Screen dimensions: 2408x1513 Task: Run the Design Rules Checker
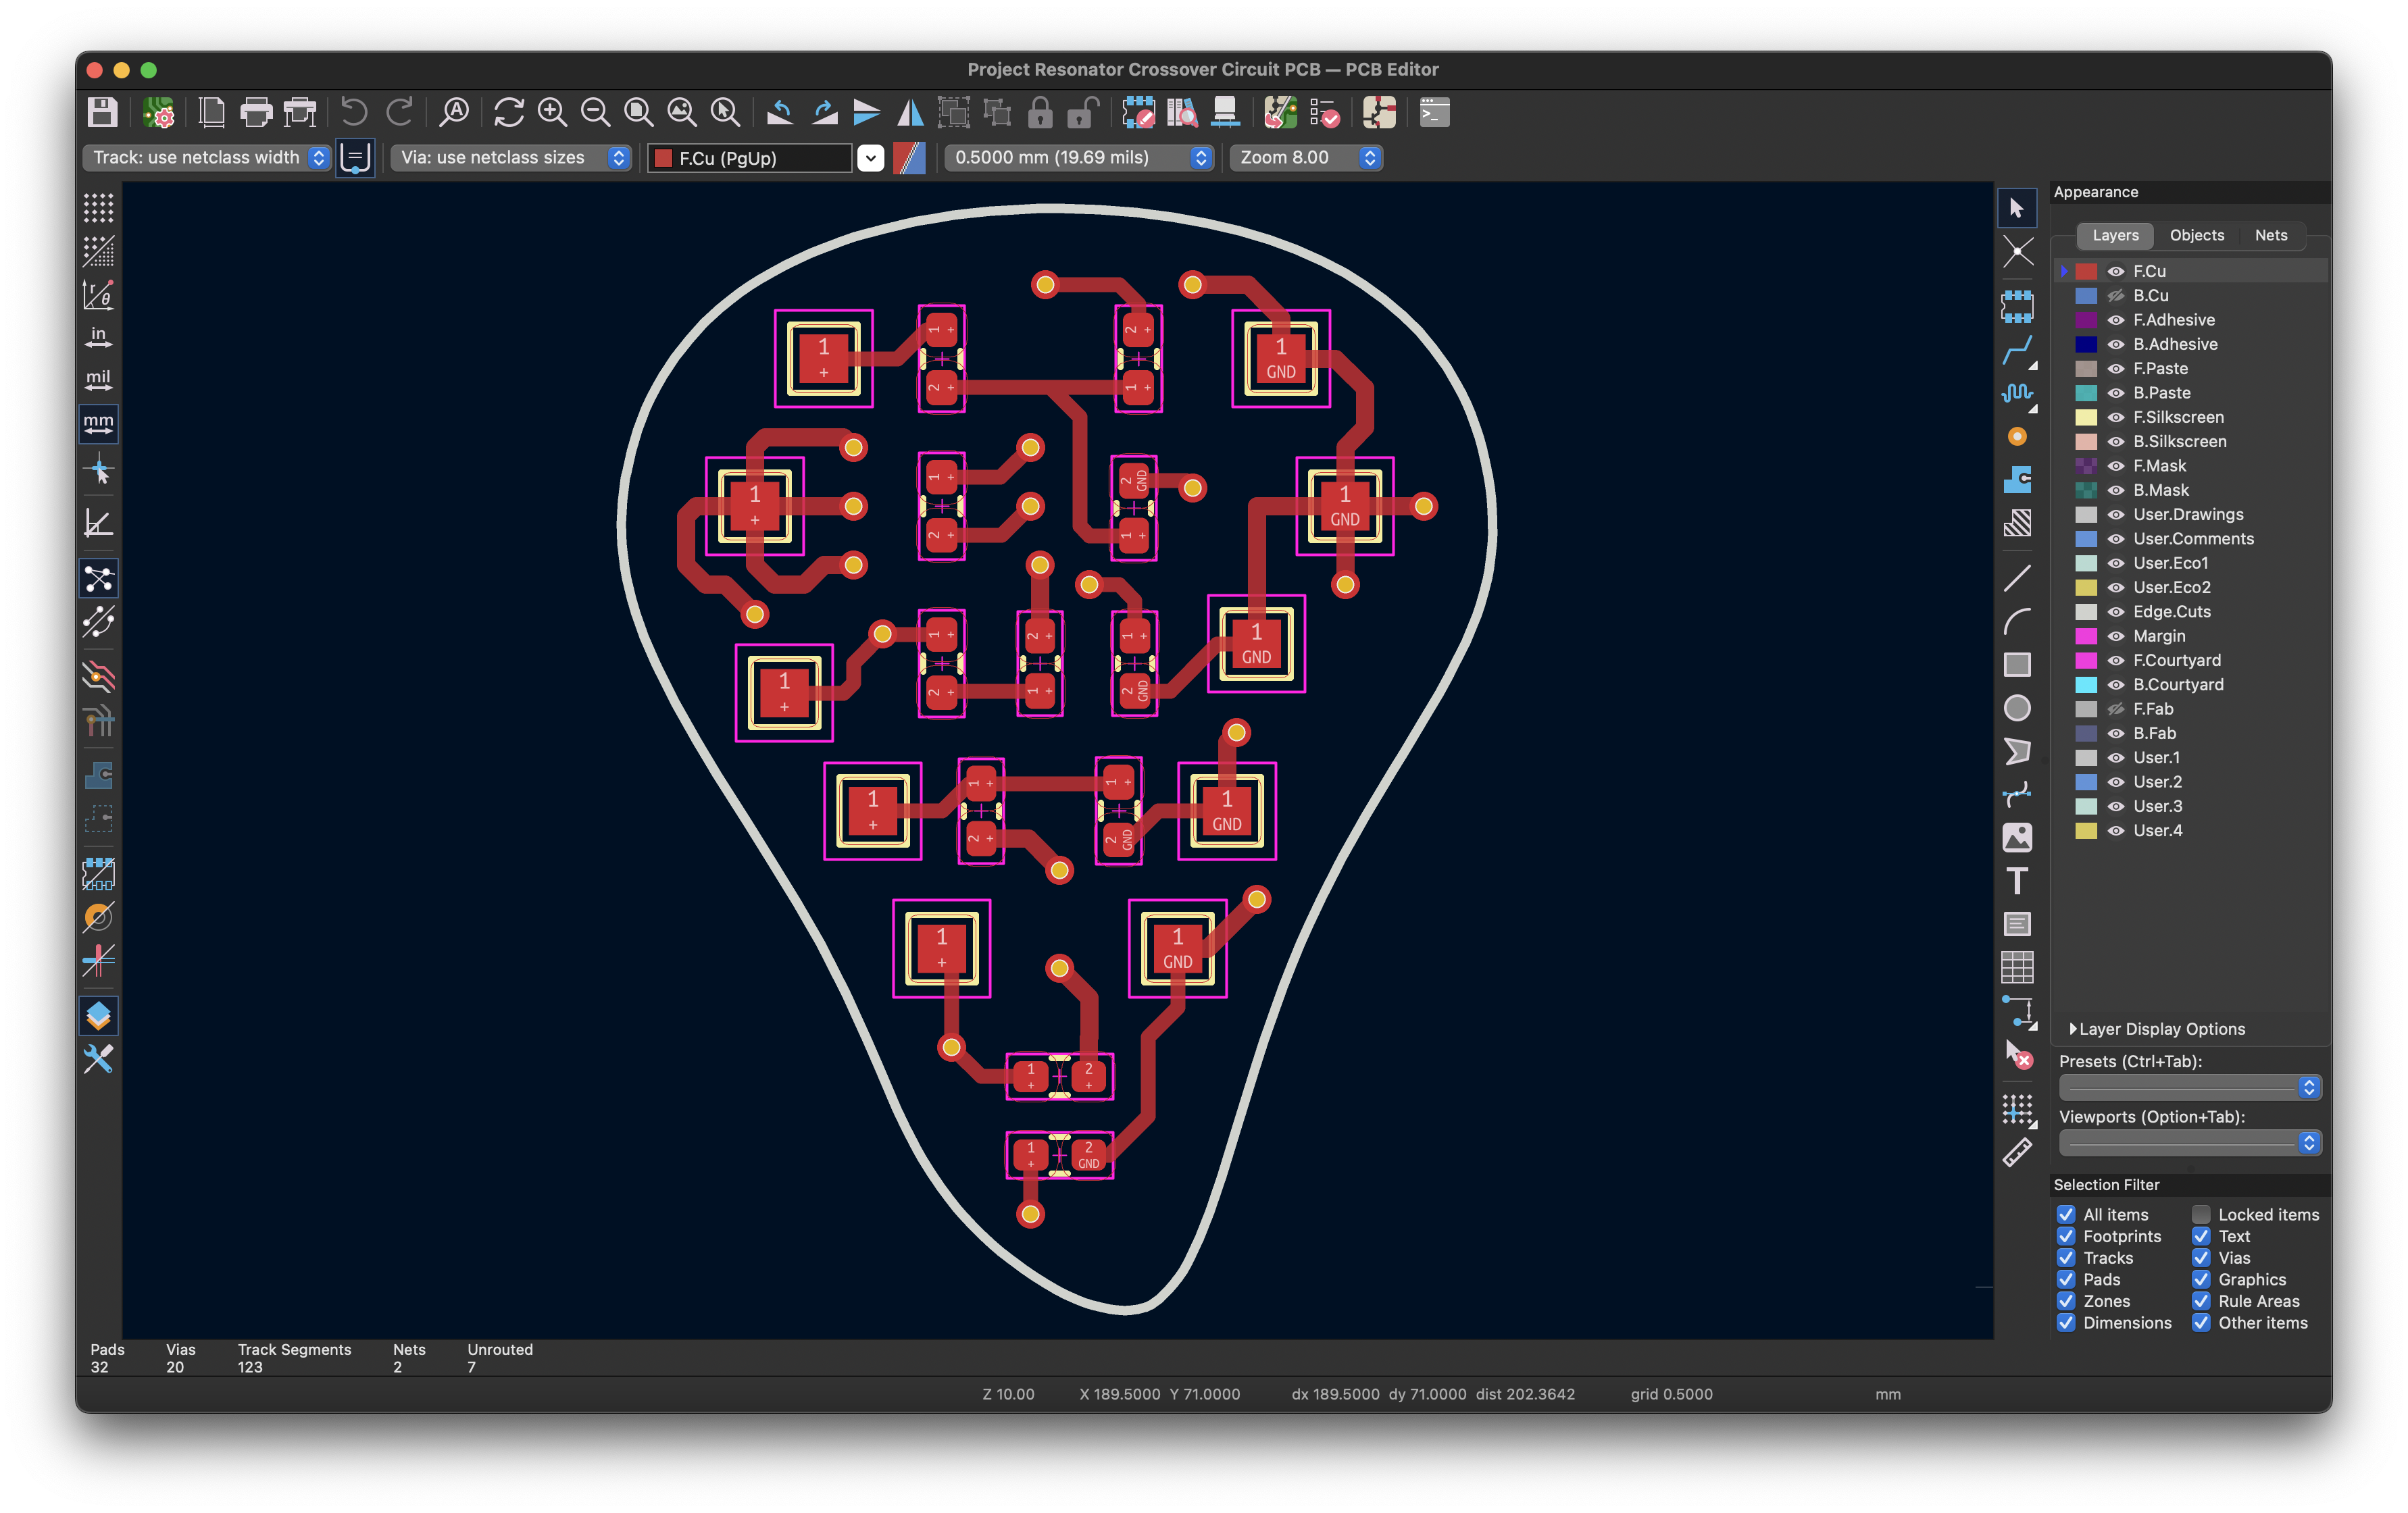coord(1322,113)
